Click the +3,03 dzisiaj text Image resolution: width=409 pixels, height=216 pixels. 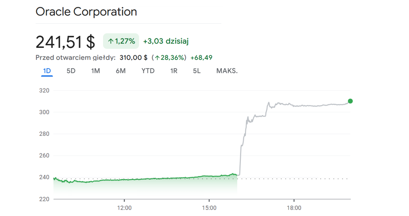coord(166,41)
